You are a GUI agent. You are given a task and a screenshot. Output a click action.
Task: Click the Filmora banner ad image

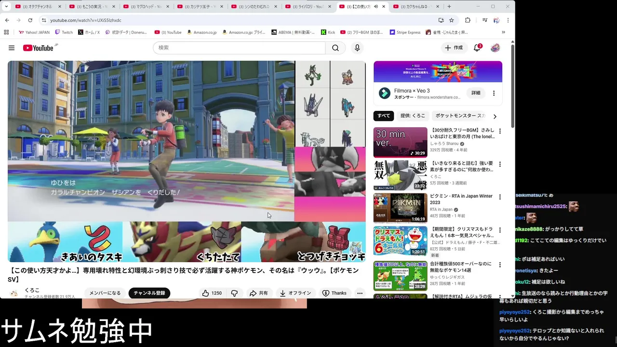click(x=438, y=72)
